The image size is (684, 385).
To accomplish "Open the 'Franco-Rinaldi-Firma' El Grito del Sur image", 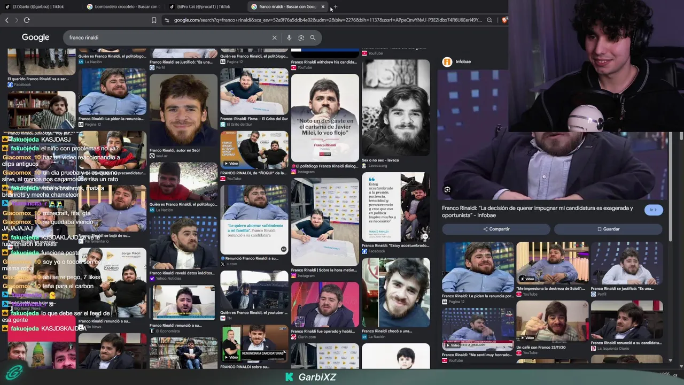I will (254, 91).
